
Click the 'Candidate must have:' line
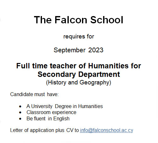click(x=34, y=94)
